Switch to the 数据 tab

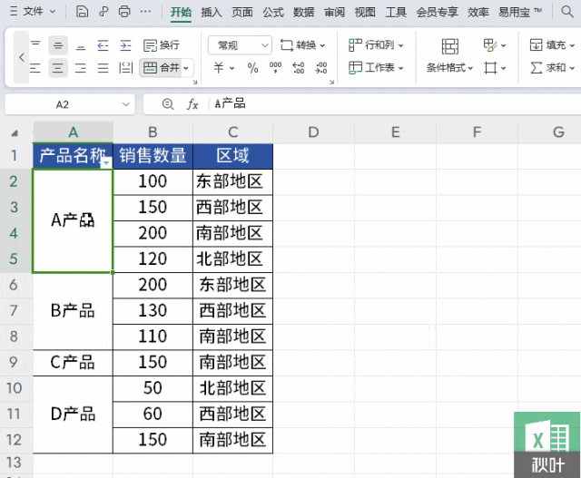[x=303, y=12]
